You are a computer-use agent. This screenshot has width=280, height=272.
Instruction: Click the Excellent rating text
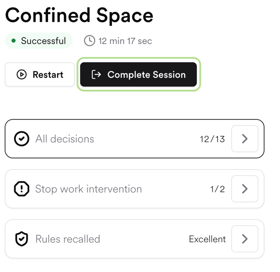207,239
